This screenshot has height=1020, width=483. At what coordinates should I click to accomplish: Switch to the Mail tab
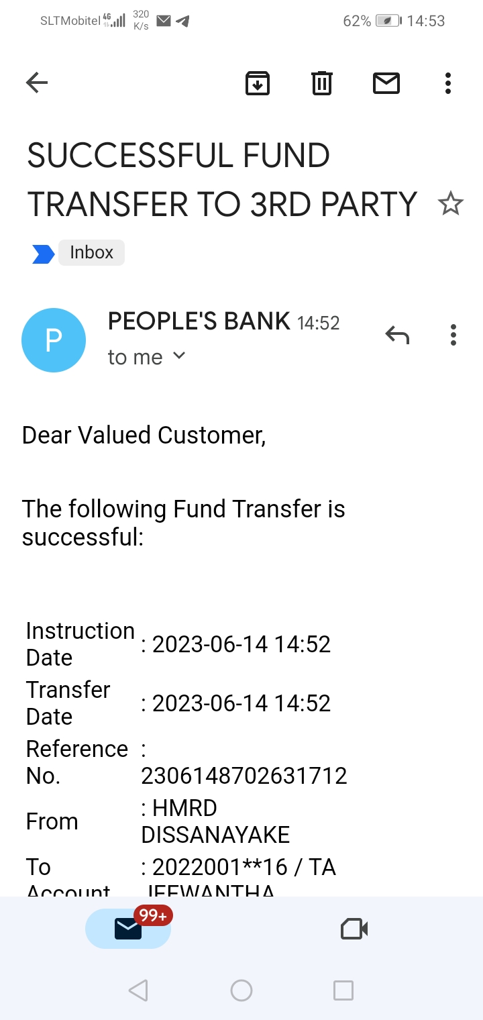point(128,929)
